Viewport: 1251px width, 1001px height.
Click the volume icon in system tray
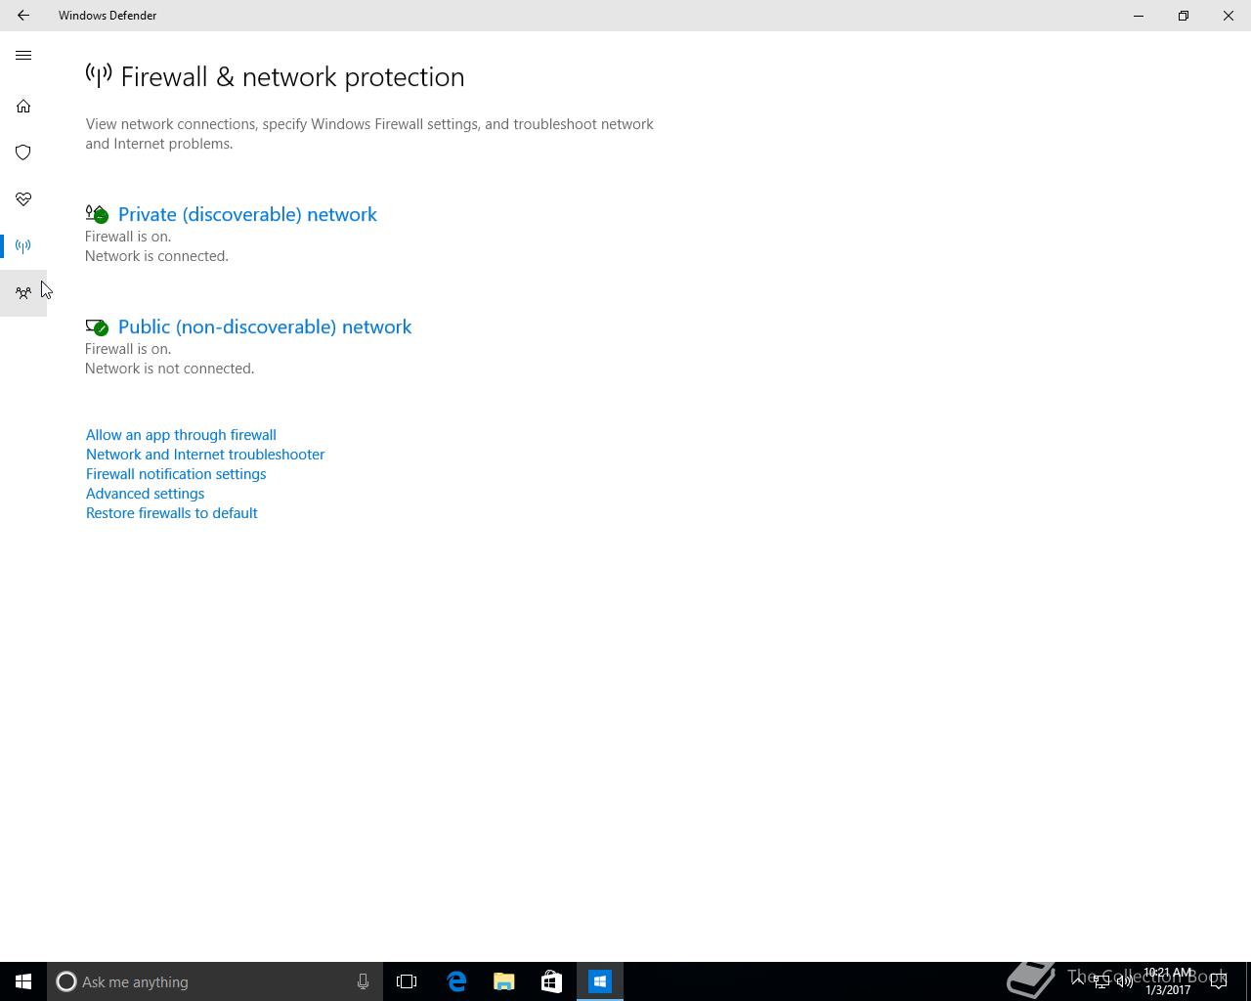tap(1125, 981)
